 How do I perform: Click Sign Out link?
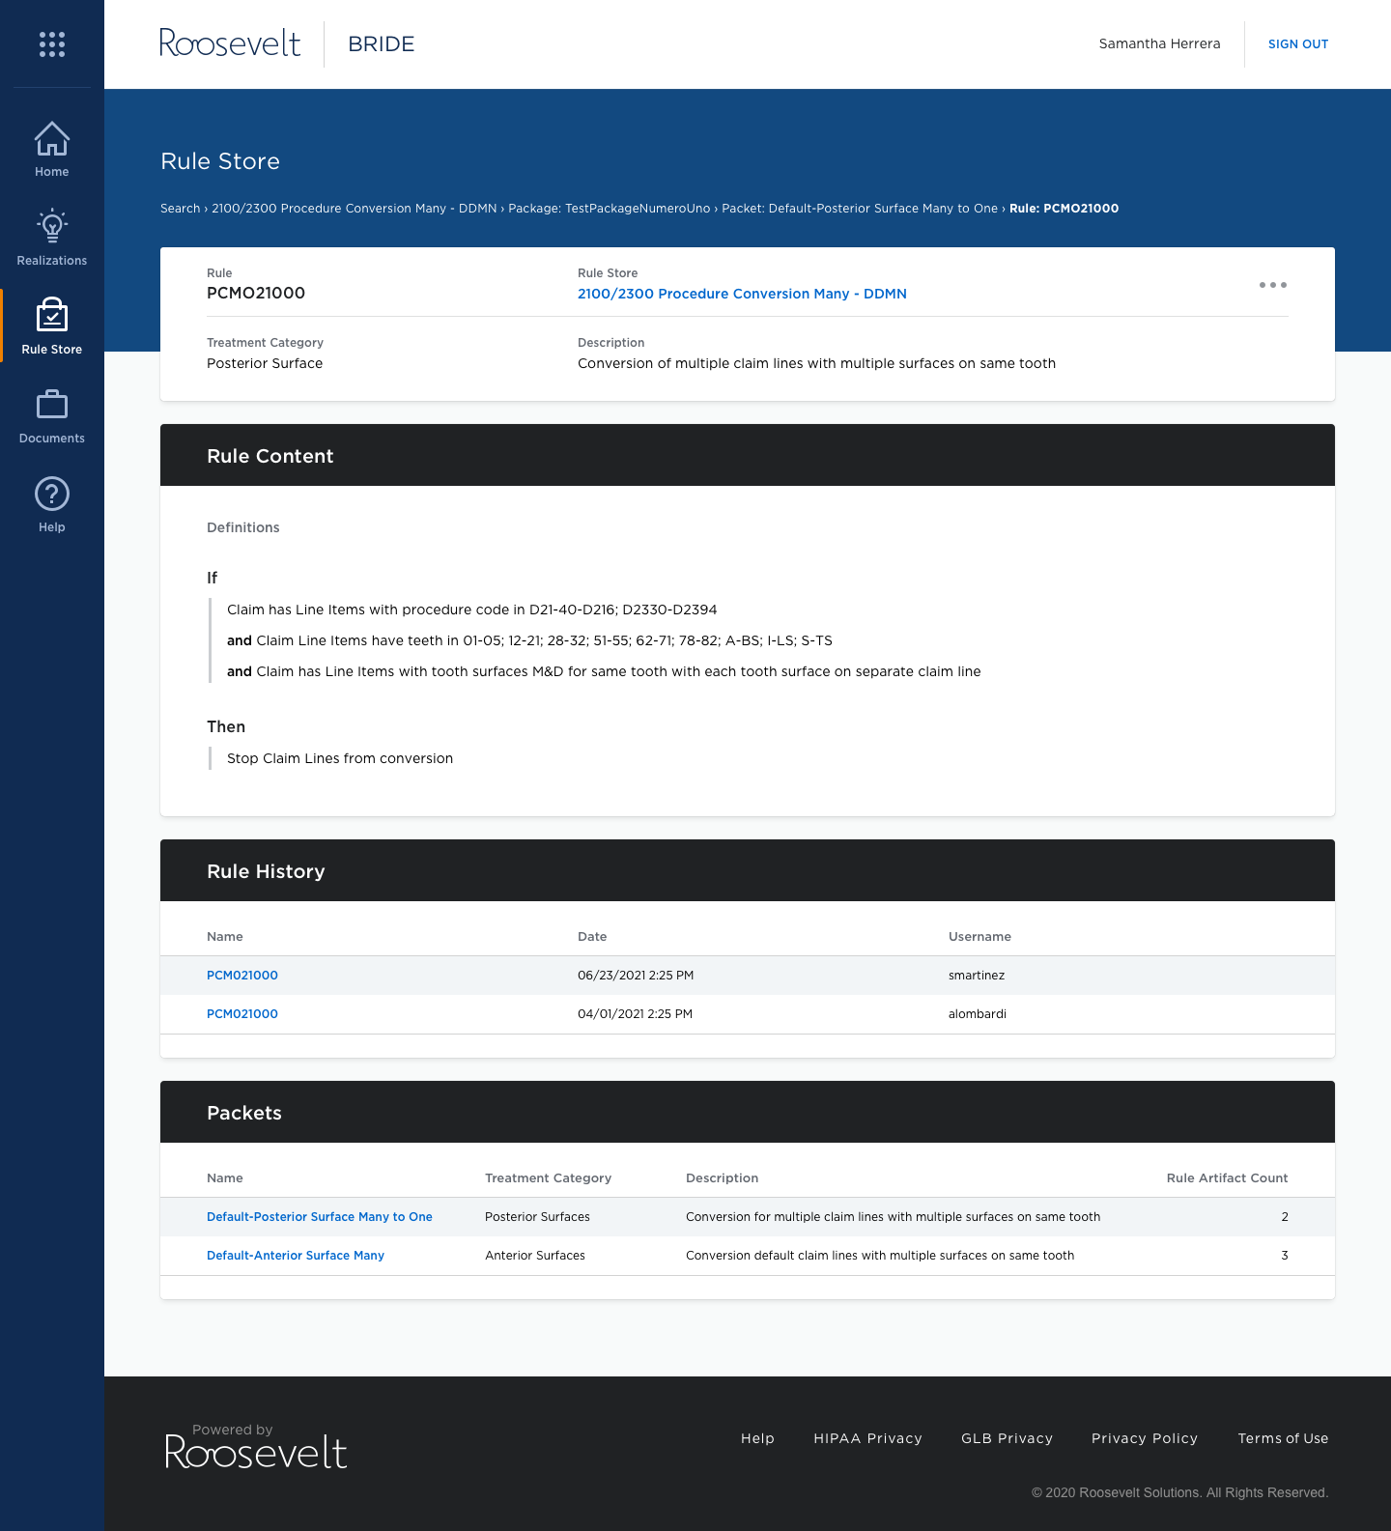click(x=1297, y=44)
